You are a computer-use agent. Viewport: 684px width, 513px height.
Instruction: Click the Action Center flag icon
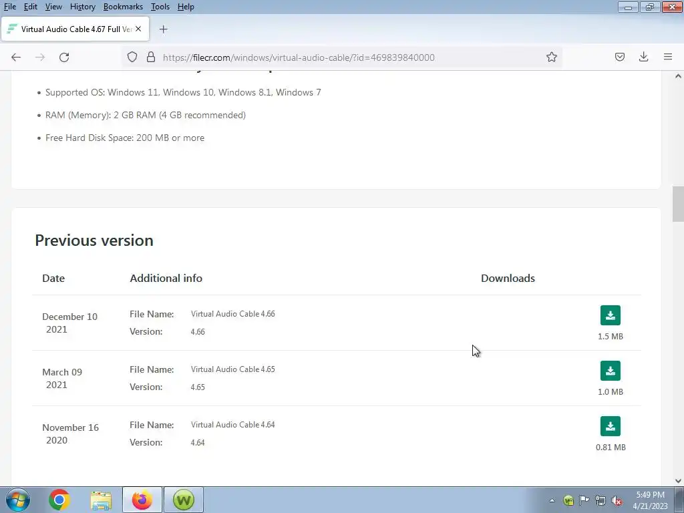pos(584,500)
